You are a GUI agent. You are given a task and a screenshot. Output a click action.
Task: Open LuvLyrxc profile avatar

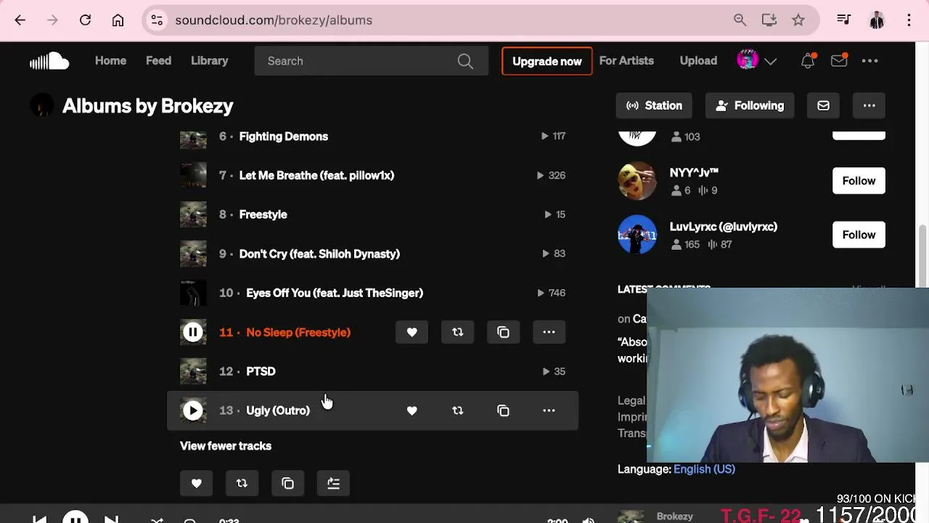coord(637,235)
